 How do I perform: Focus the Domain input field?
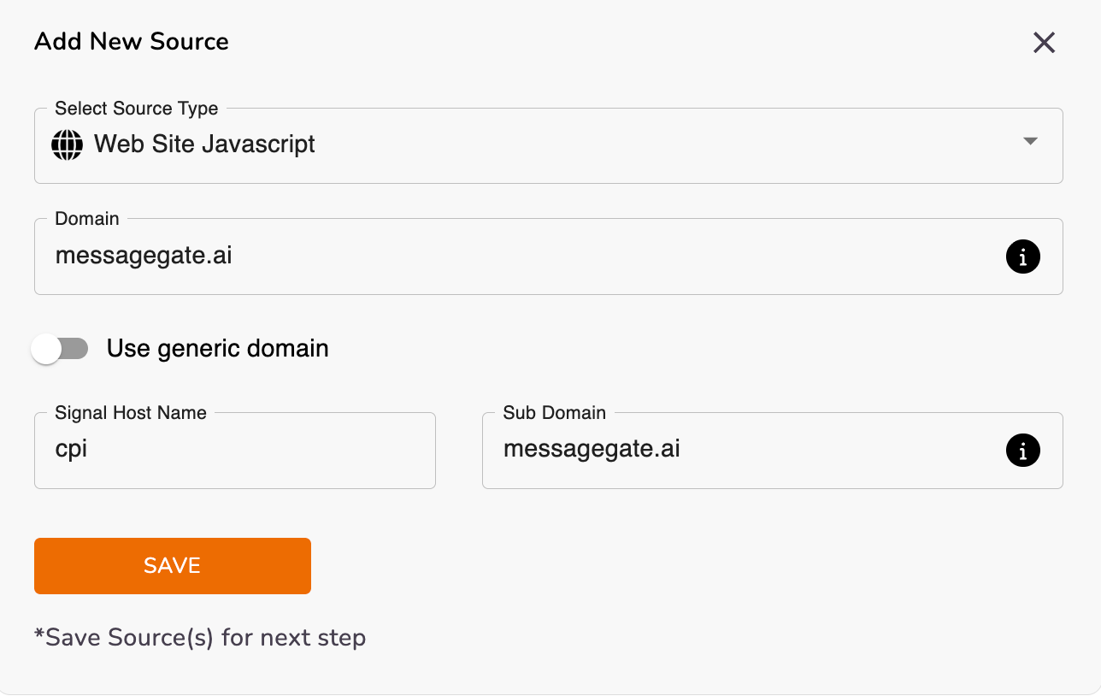click(548, 257)
